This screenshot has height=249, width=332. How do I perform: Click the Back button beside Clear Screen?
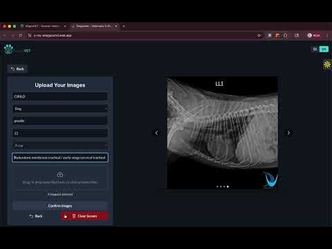pos(36,216)
